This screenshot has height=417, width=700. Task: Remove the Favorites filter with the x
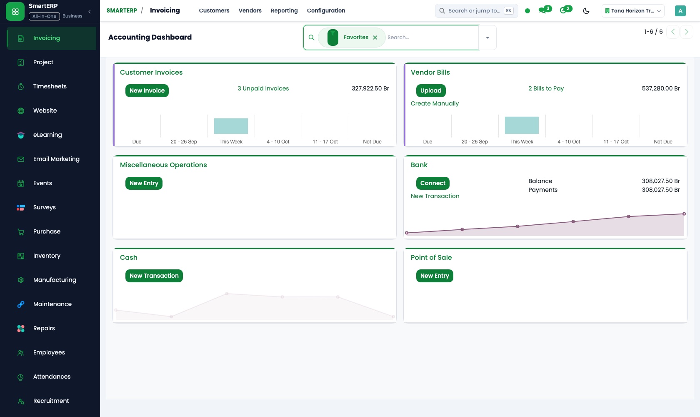[x=375, y=38]
